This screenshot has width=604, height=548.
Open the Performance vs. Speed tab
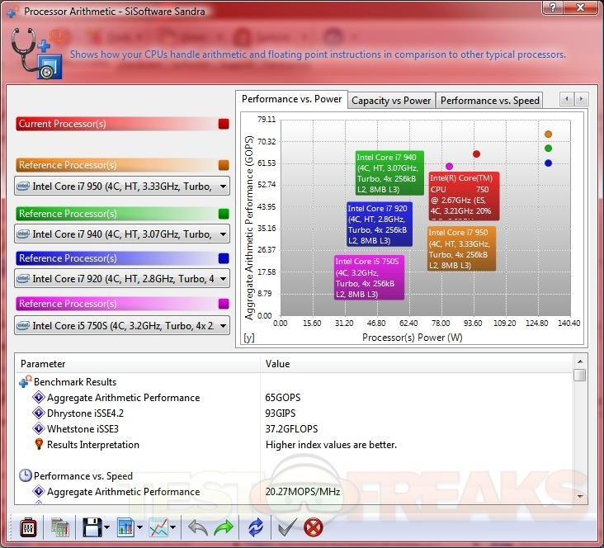489,101
